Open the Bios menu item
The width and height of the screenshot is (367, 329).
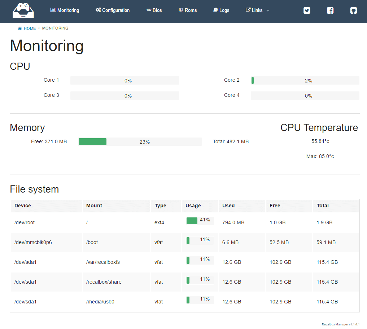coord(154,10)
